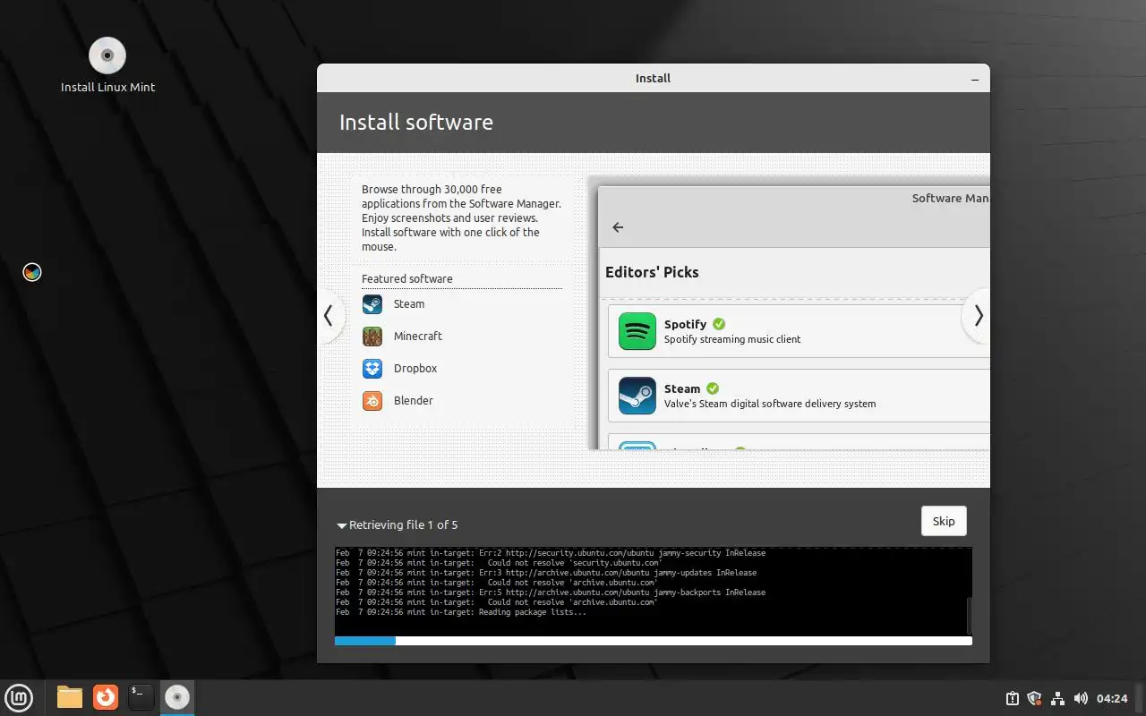Image resolution: width=1146 pixels, height=716 pixels.
Task: Click the 'Install software' header title
Action: [x=416, y=123]
